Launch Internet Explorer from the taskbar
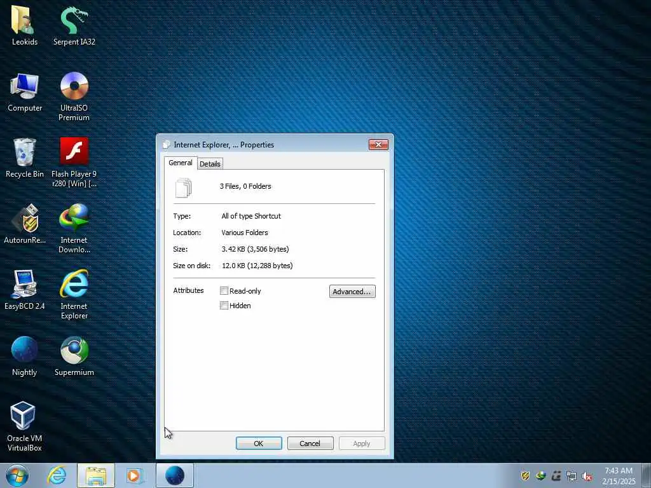Viewport: 651px width, 488px height. (x=57, y=475)
